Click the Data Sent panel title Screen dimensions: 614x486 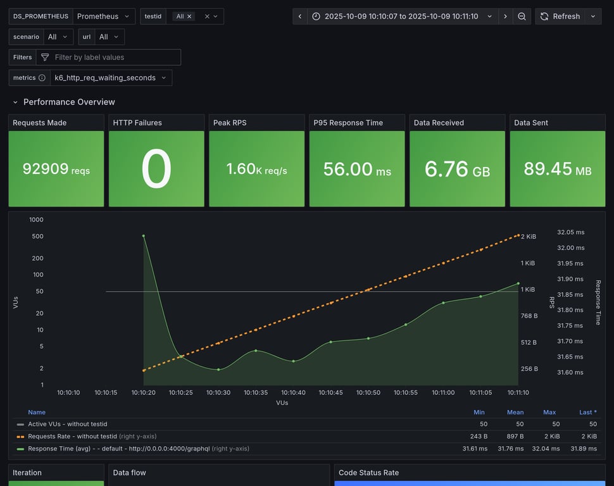pyautogui.click(x=531, y=123)
